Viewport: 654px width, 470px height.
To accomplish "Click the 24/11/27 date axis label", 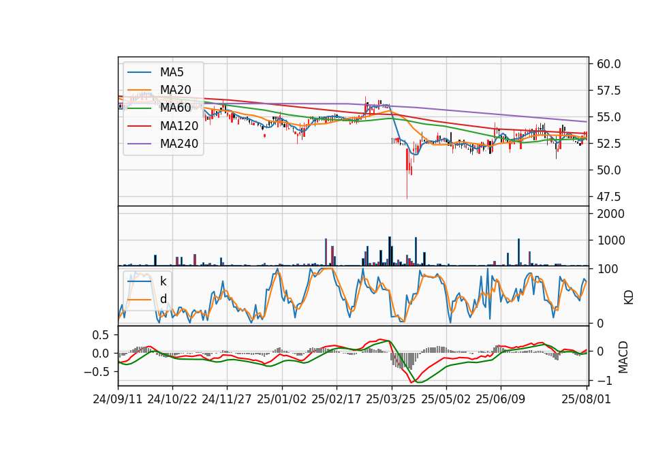I will (227, 399).
